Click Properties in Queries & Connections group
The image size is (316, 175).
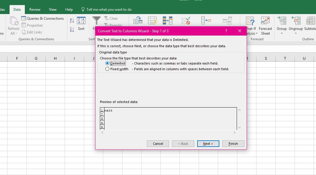[x=32, y=25]
